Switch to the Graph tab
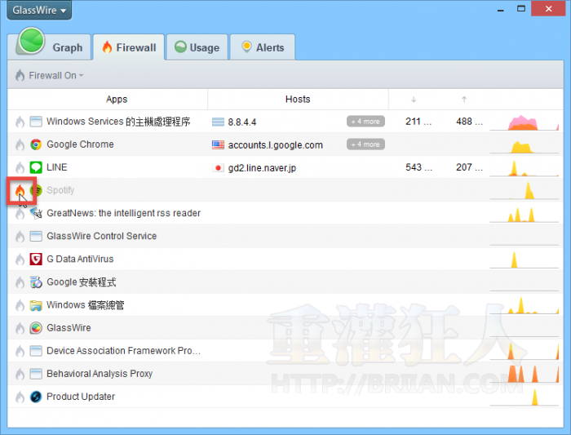The height and width of the screenshot is (435, 571). click(x=49, y=47)
